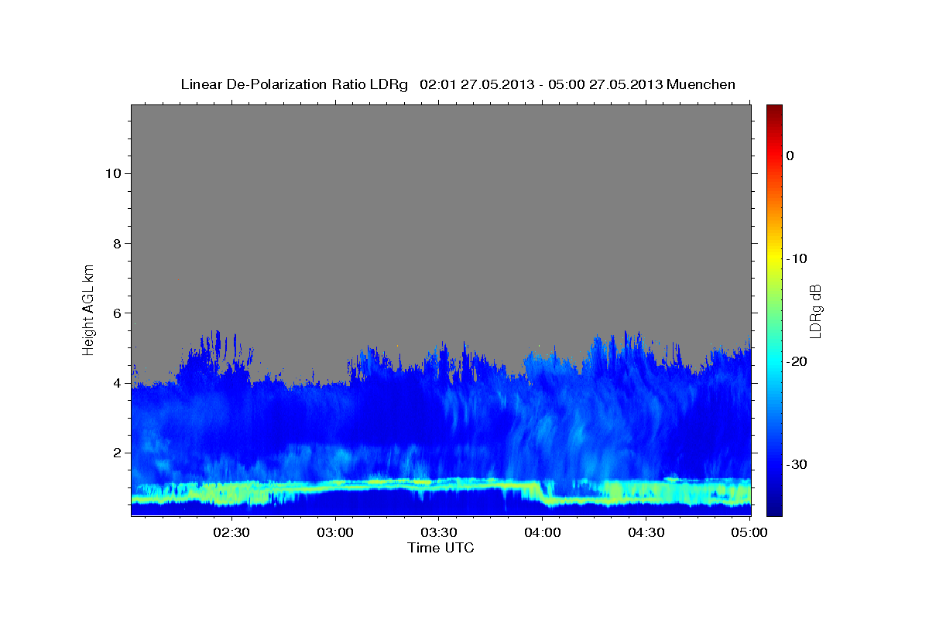This screenshot has height=619, width=929.
Task: Click the 05:00 time tick label
Action: click(749, 533)
